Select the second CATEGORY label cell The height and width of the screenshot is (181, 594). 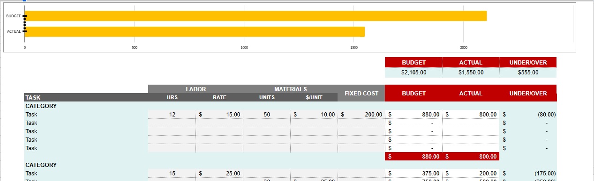[86, 165]
